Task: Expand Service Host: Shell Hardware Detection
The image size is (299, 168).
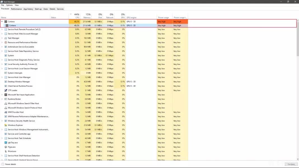Action: tap(2, 156)
